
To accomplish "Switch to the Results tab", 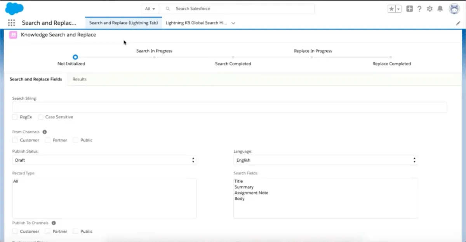I will 80,79.
